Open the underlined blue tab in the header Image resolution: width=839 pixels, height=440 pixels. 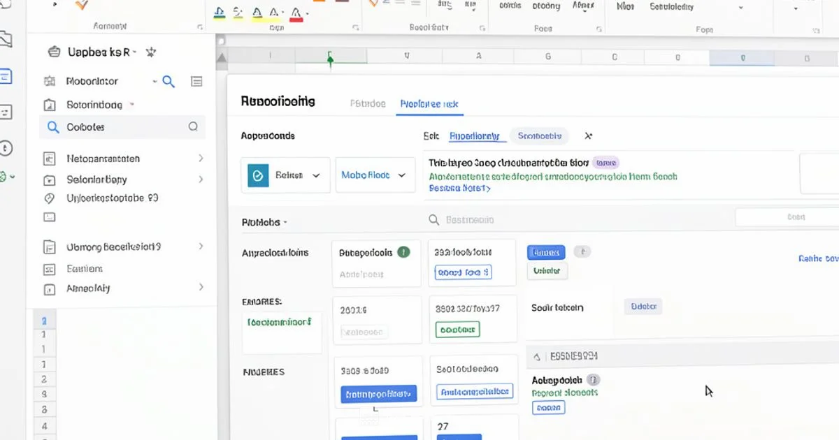pos(429,103)
